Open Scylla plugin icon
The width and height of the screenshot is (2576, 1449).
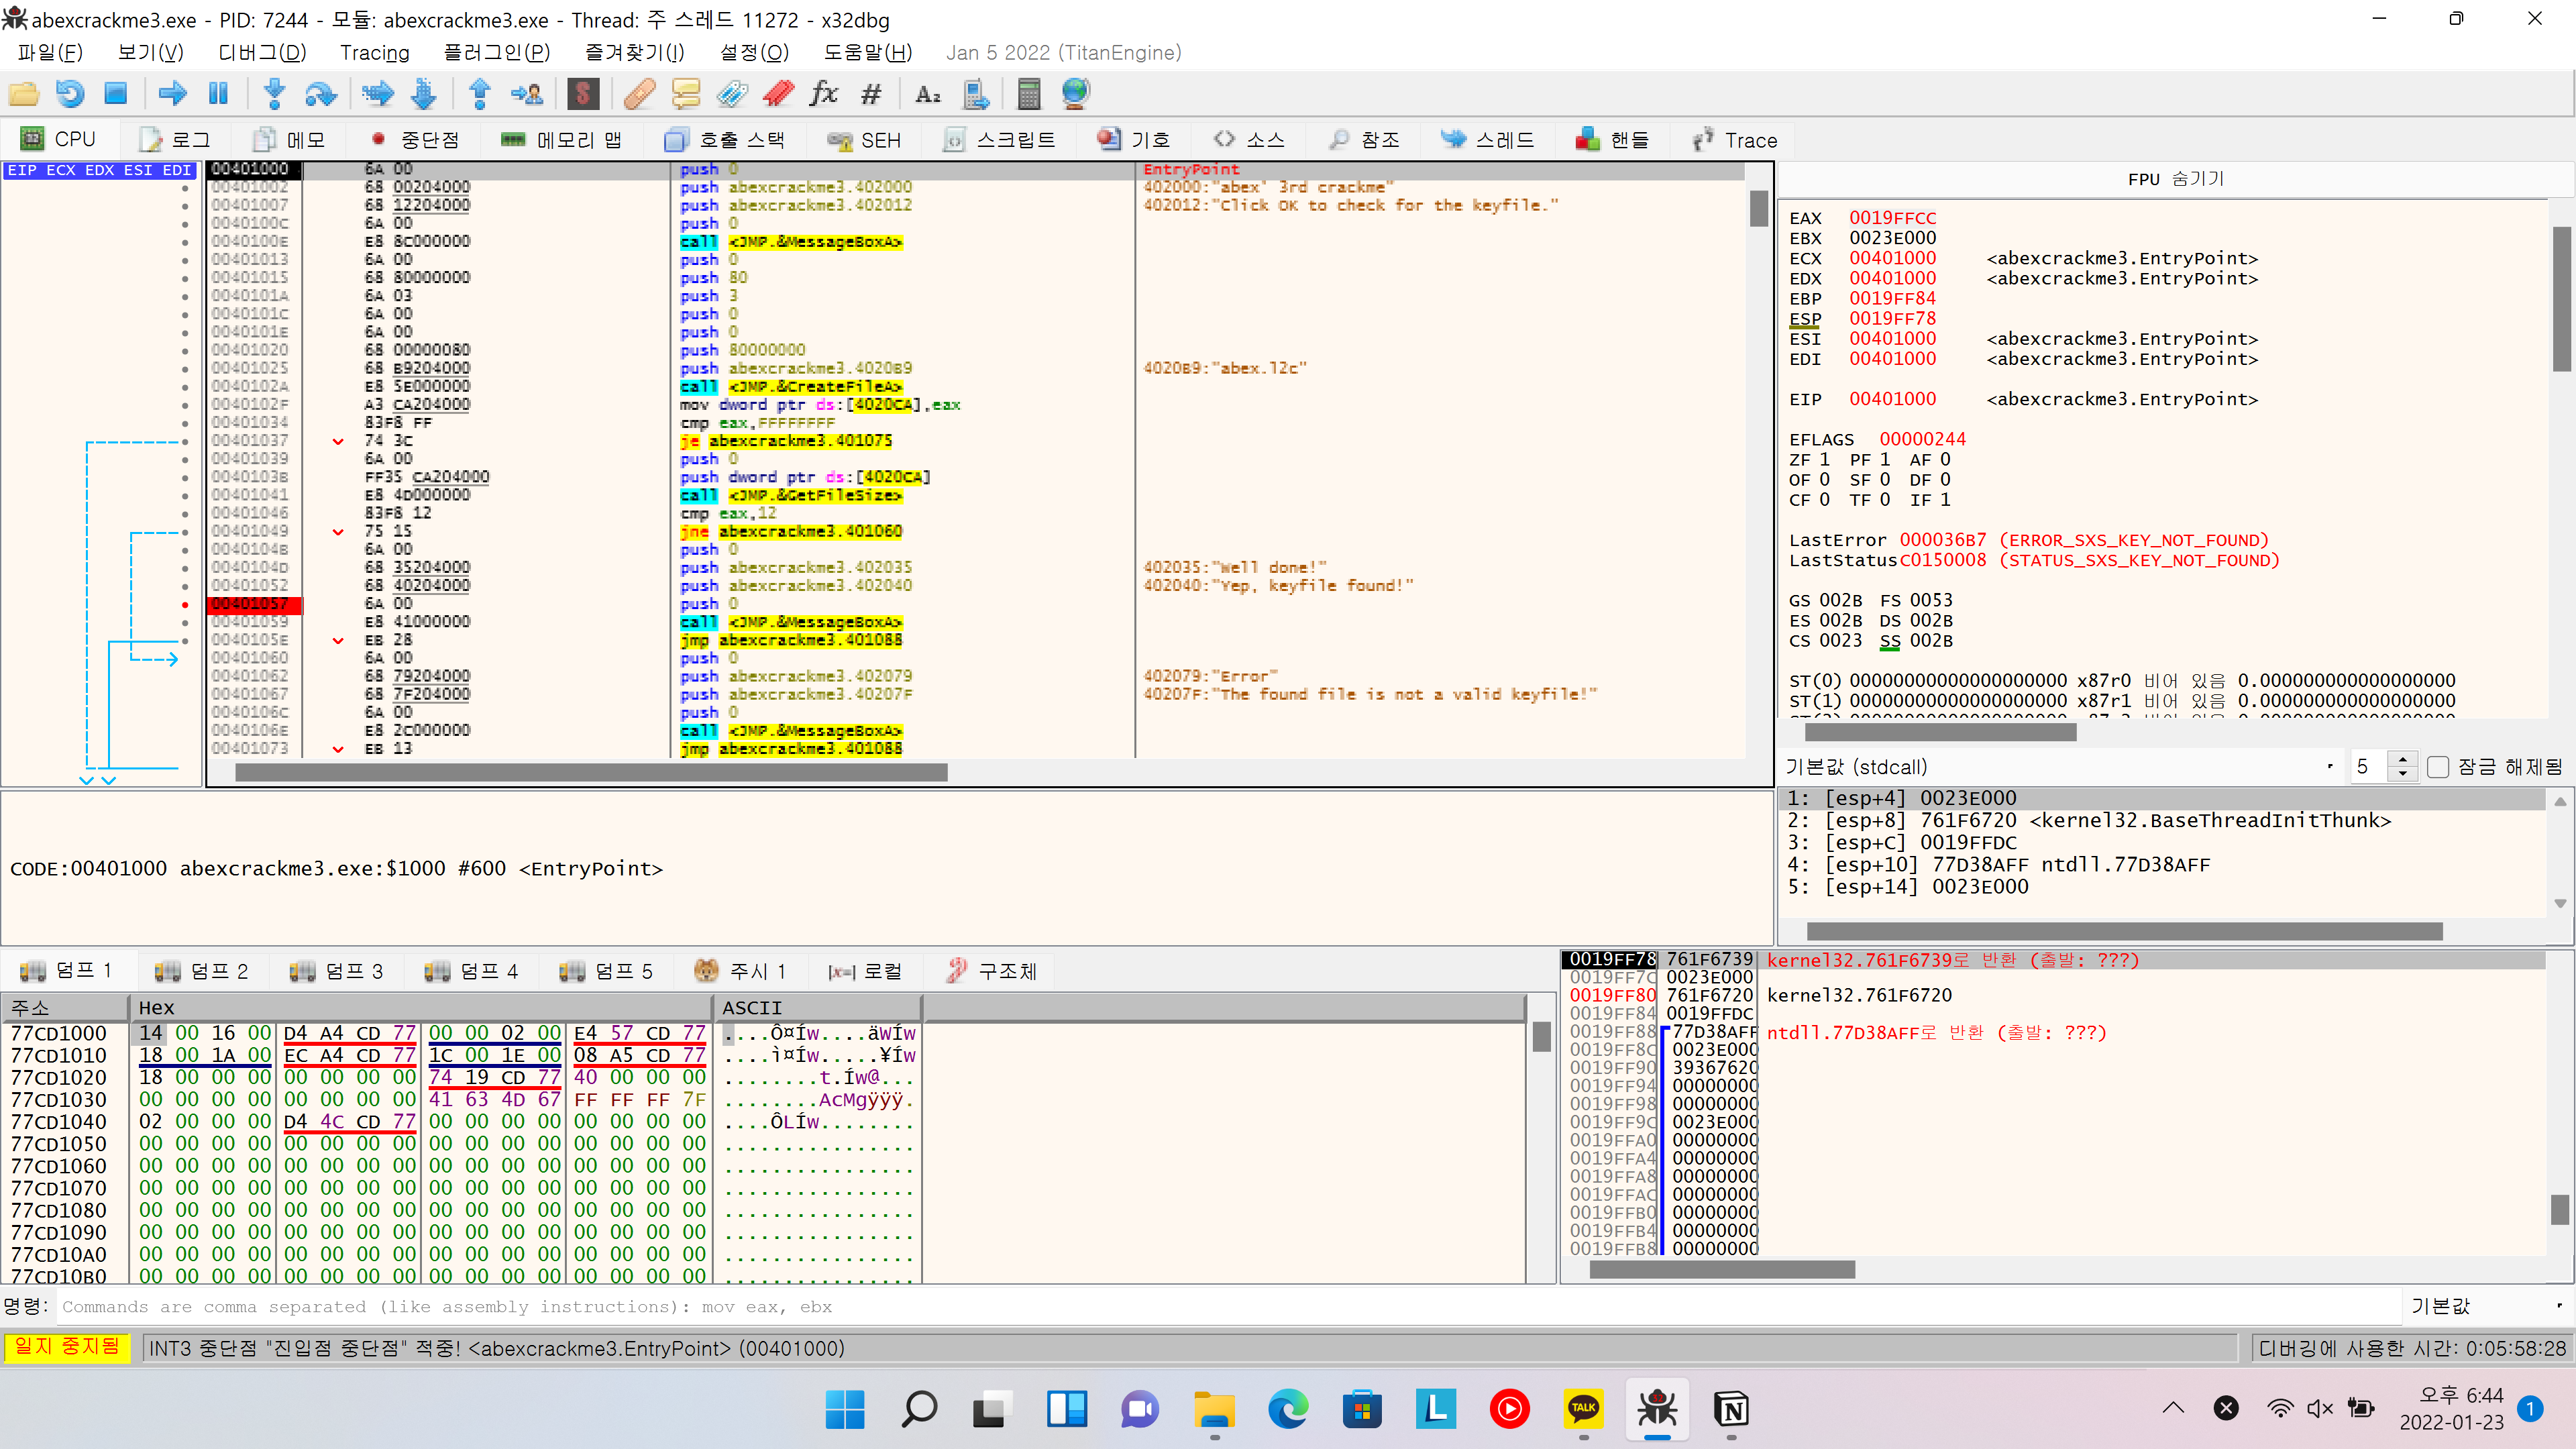coord(583,94)
